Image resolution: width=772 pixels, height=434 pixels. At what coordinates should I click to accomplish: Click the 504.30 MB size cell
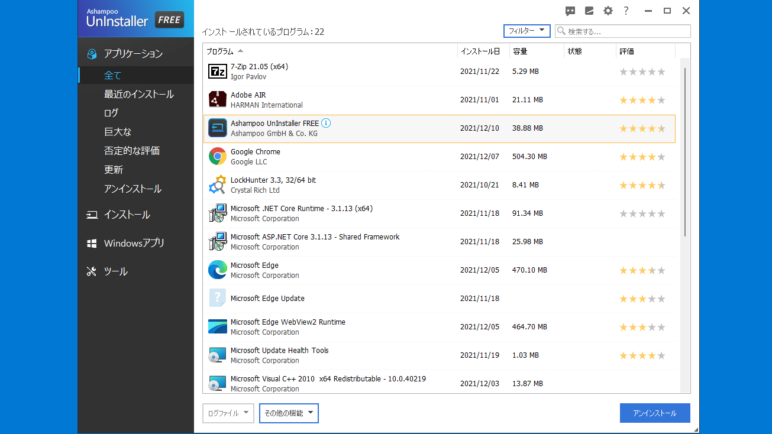(529, 157)
